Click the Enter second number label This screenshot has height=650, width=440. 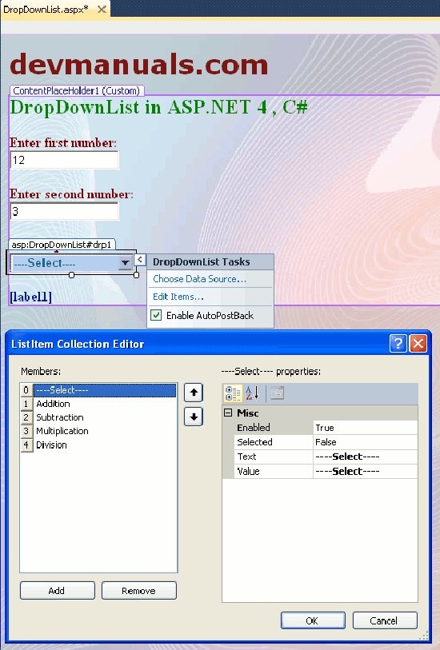[x=71, y=194]
